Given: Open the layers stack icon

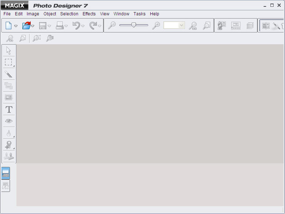Looking at the screenshot, I should tap(250, 26).
